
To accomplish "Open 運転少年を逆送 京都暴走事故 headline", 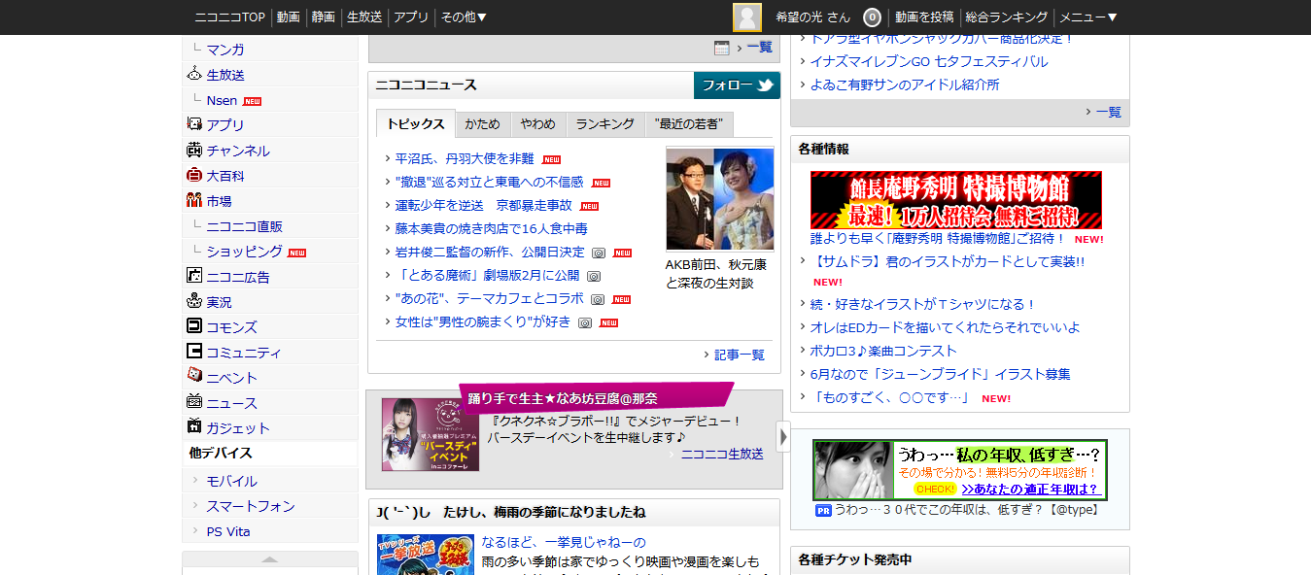I will pos(484,205).
